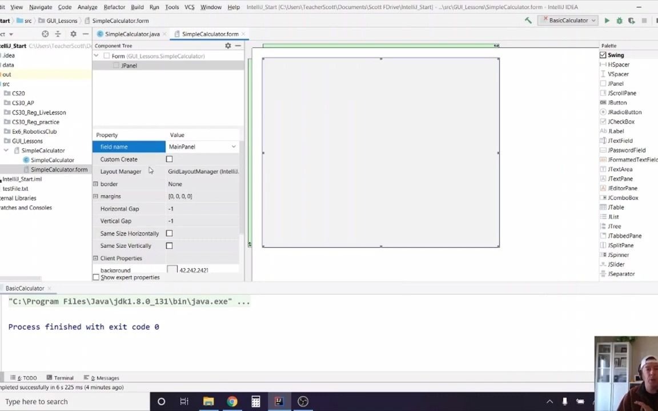Click the background color swatch
Viewport: 658px width, 411px height.
tap(172, 269)
